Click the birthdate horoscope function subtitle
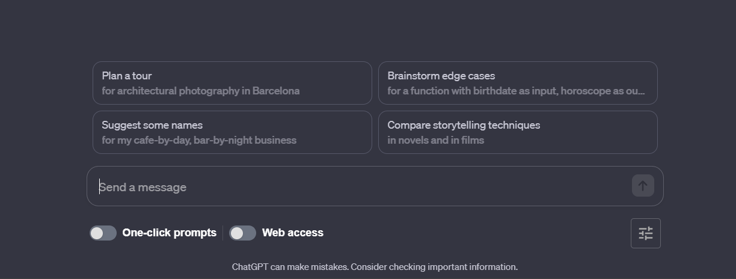 (515, 91)
